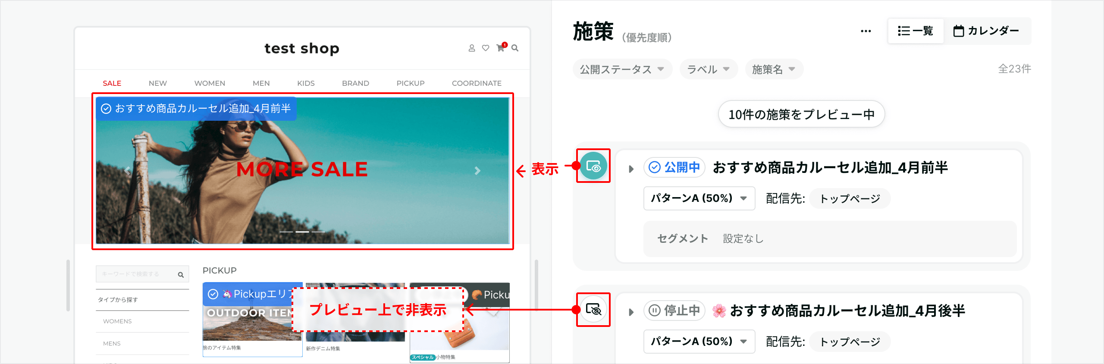Click the キーワードで検索する input field
This screenshot has height=364, width=1104.
click(x=142, y=274)
